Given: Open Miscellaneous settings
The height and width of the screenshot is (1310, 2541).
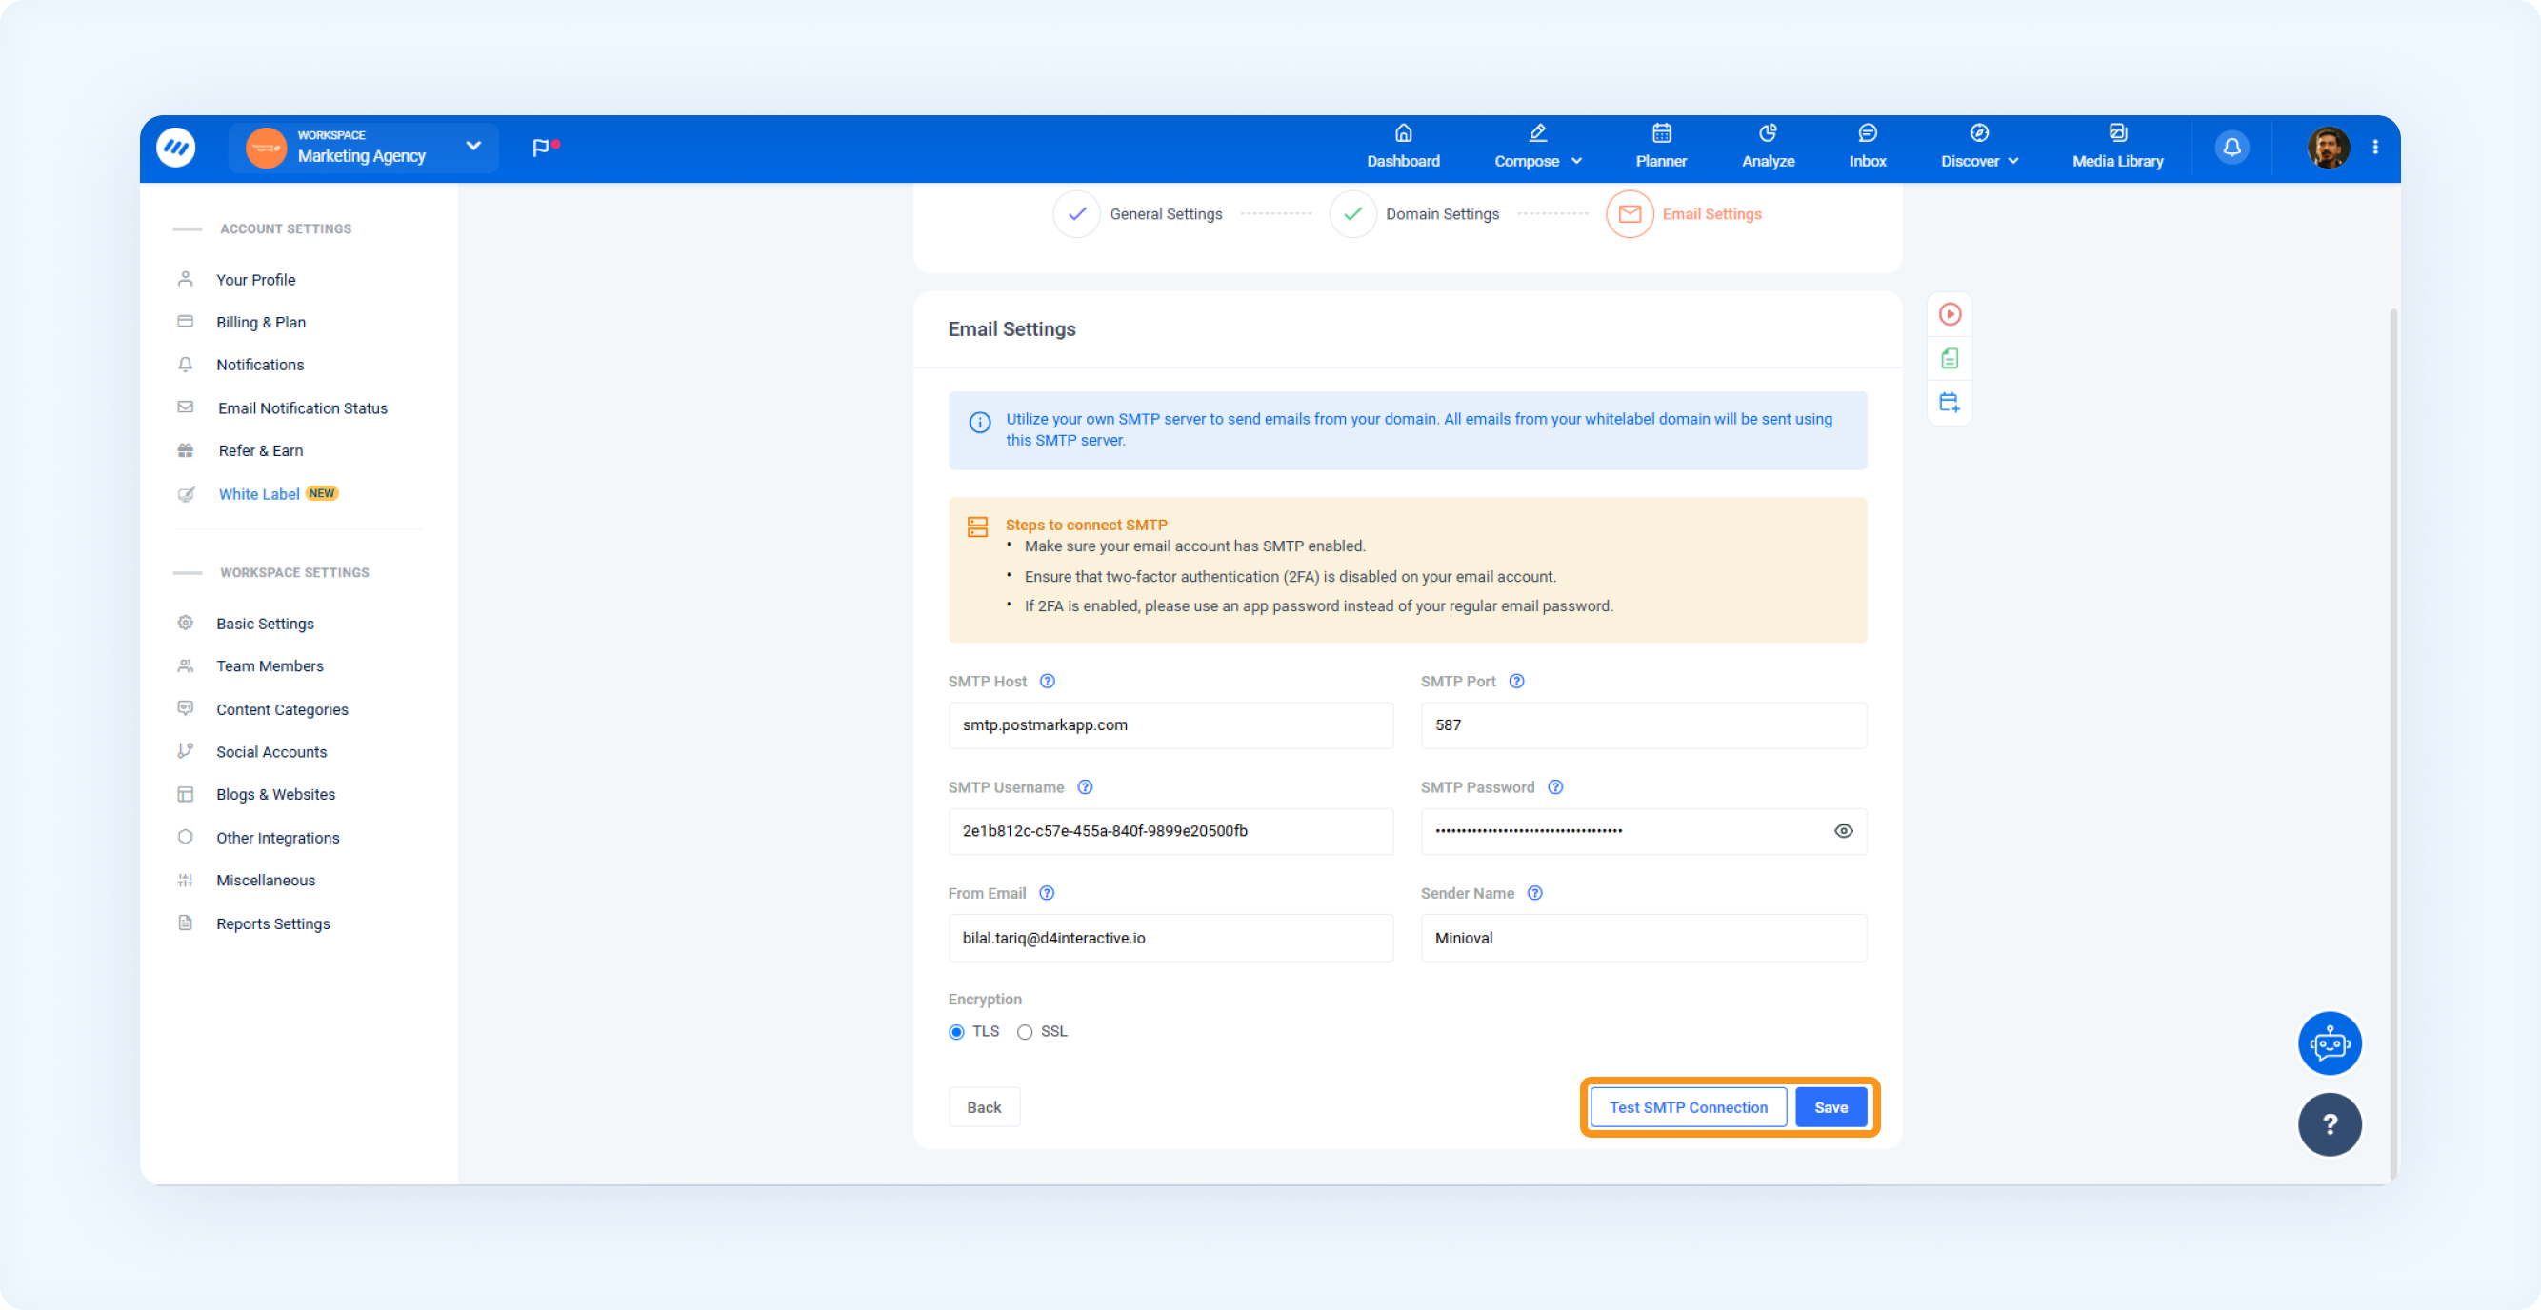Looking at the screenshot, I should [x=266, y=881].
